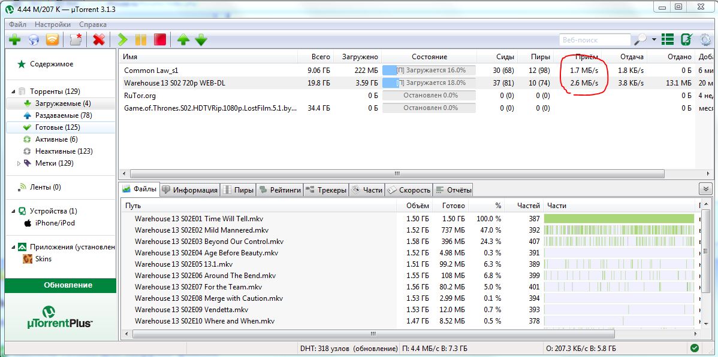Sort torrents by Сиды column header
This screenshot has height=357, width=718.
(505, 57)
